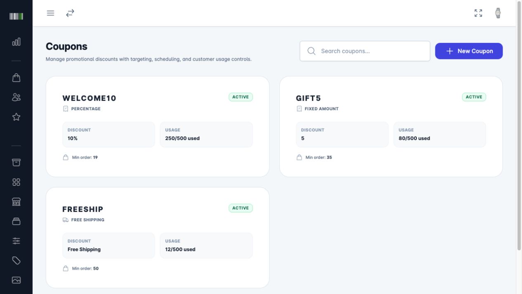Image resolution: width=522 pixels, height=294 pixels.
Task: Click the ACTIVE badge on WELCOME10
Action: (241, 97)
